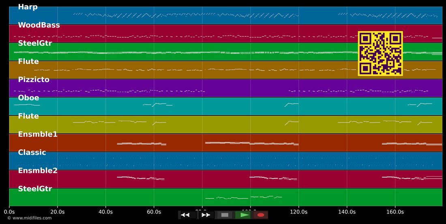Start recording with the red record button
The image size is (446, 224).
(x=261, y=215)
